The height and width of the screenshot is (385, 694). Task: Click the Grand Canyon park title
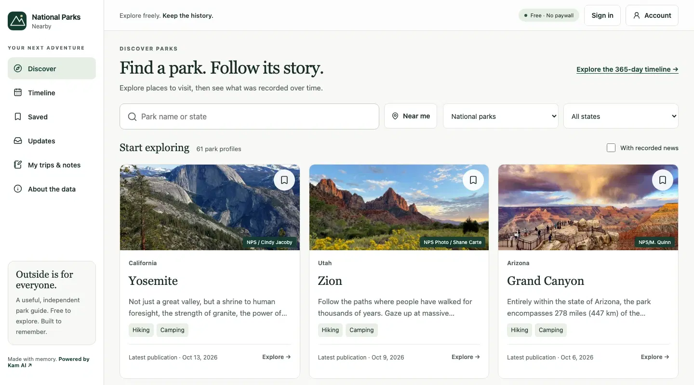546,281
